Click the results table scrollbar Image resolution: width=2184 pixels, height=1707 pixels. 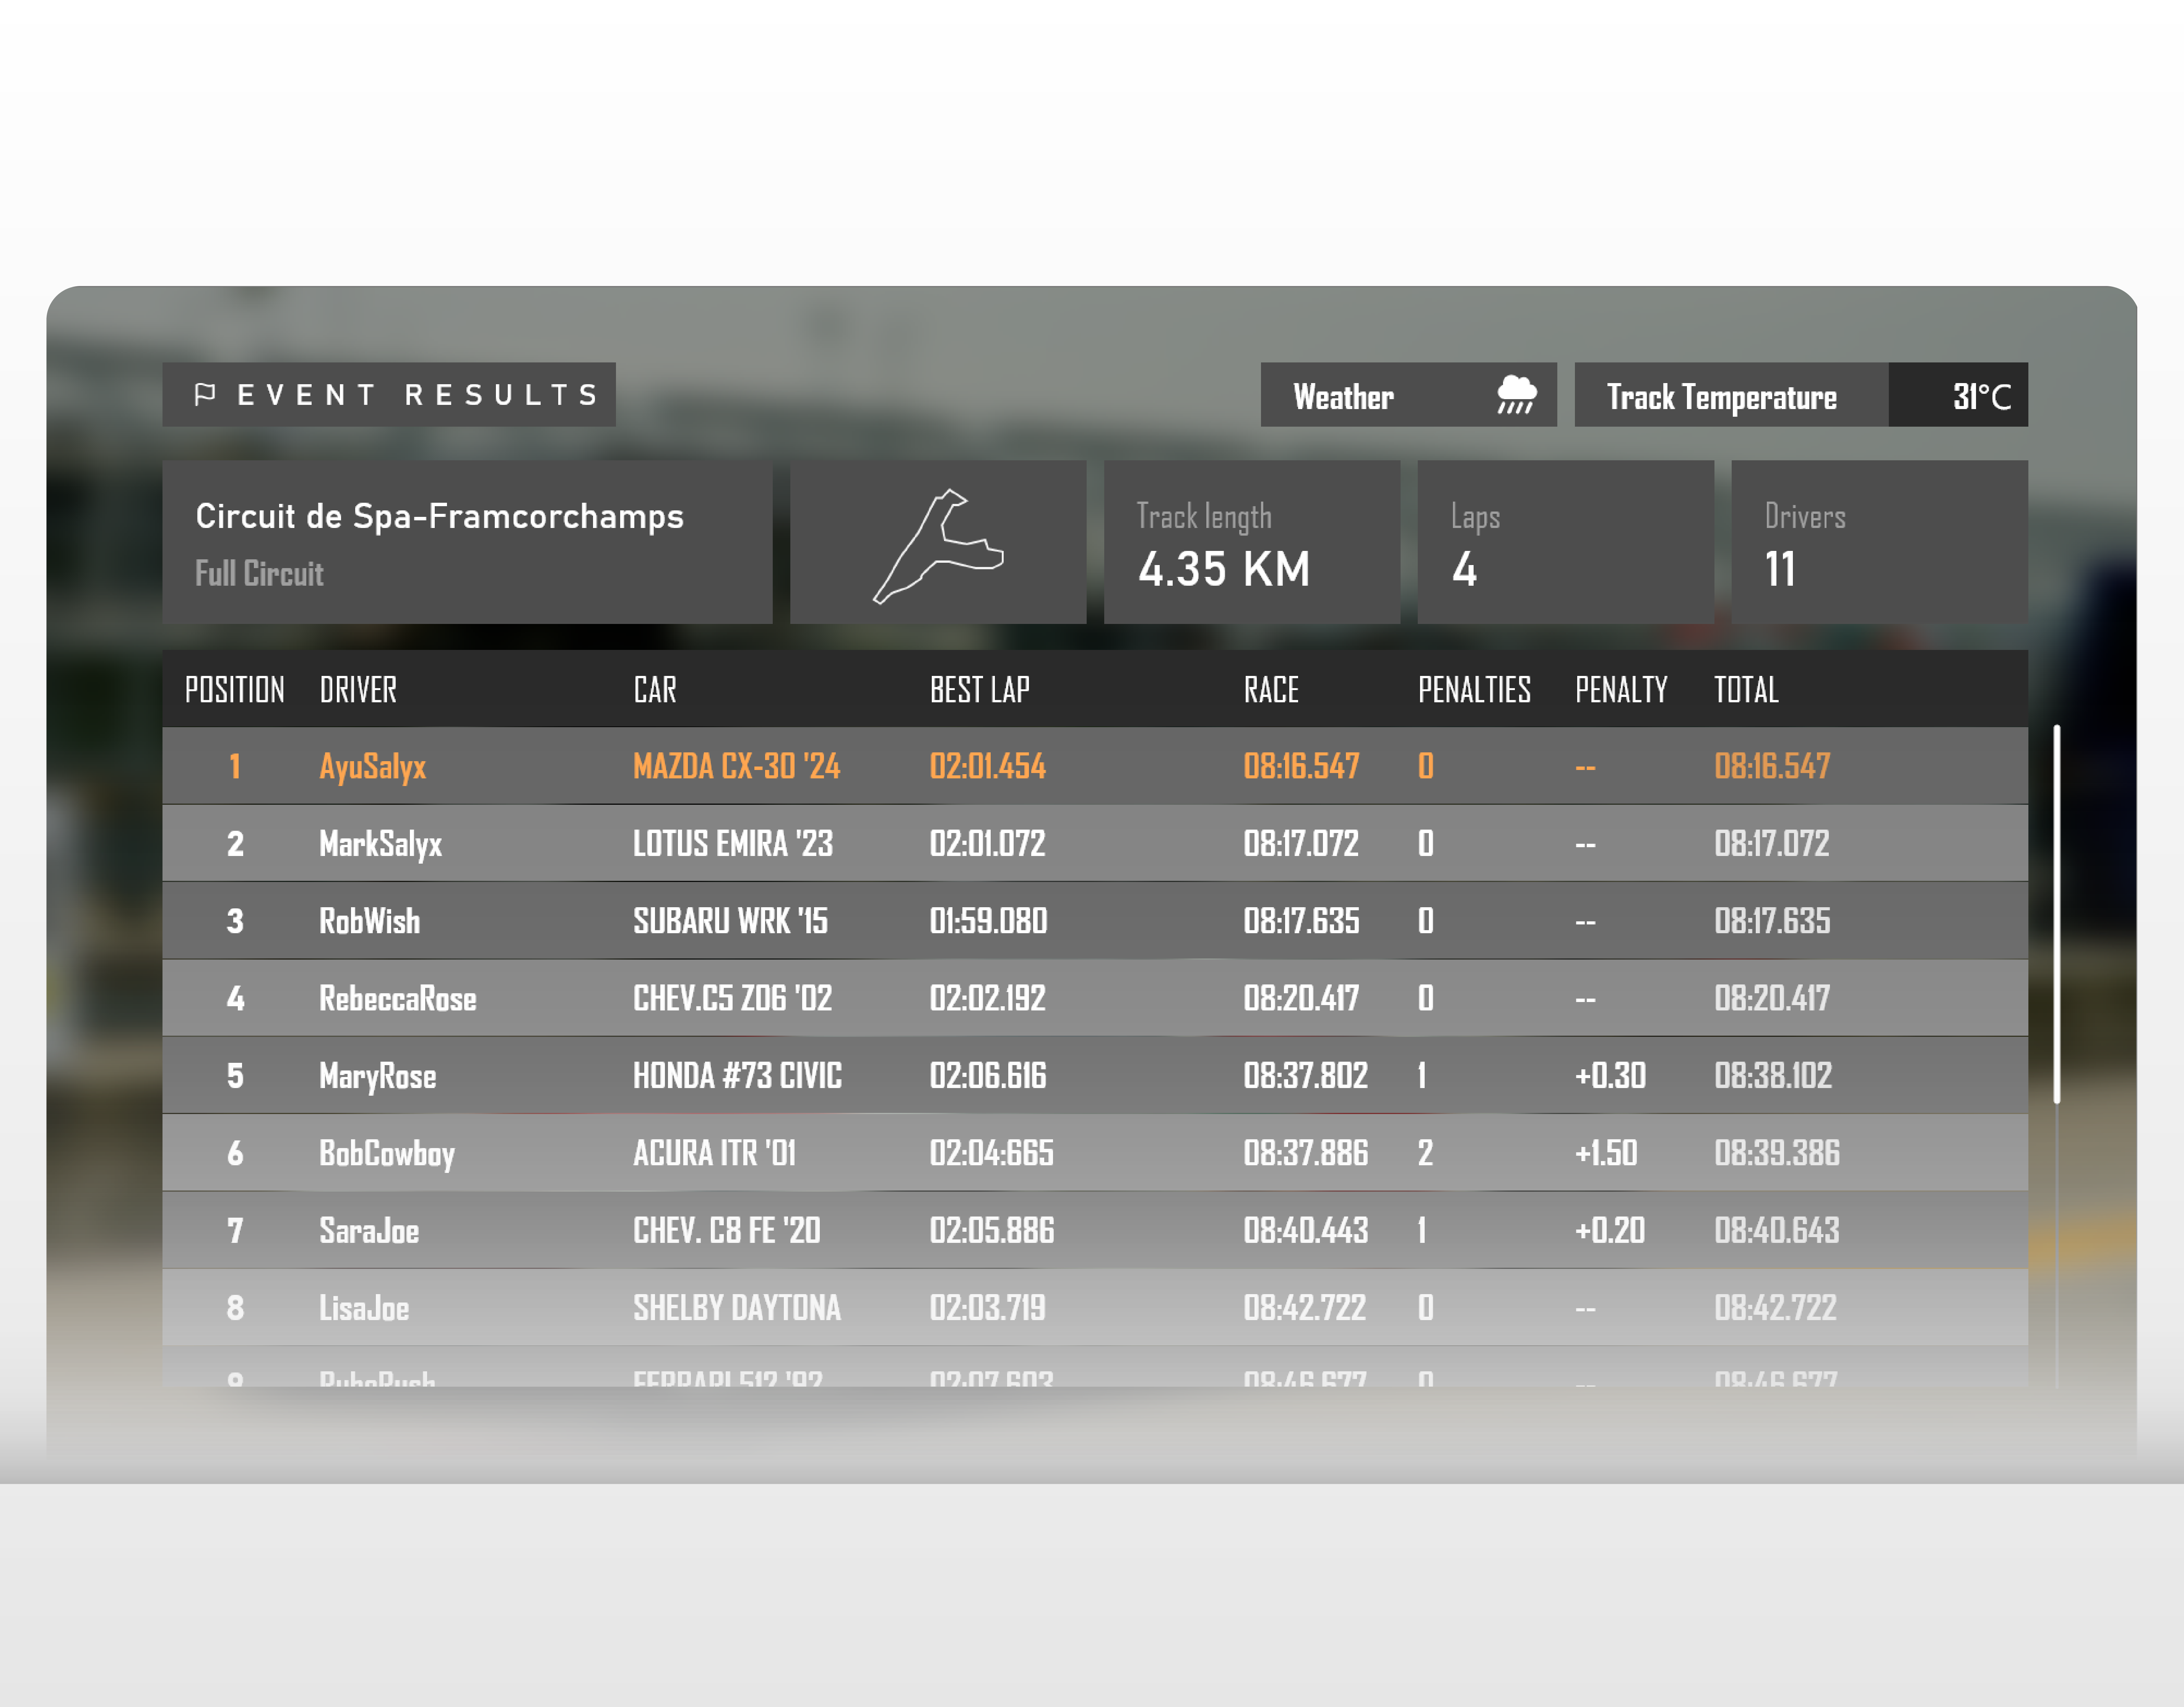click(x=2057, y=914)
